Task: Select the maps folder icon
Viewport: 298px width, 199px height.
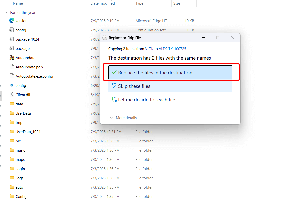Action: (x=12, y=159)
